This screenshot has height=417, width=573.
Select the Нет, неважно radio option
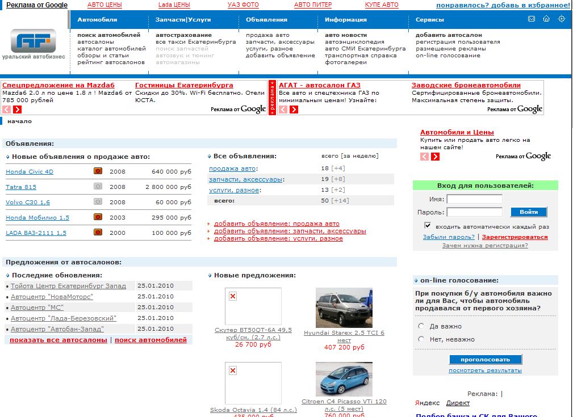421,339
